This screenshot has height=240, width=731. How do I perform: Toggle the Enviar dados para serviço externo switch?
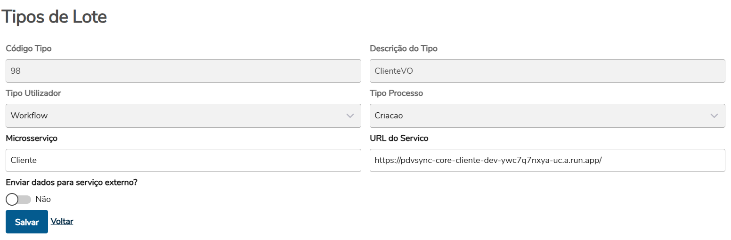point(18,200)
